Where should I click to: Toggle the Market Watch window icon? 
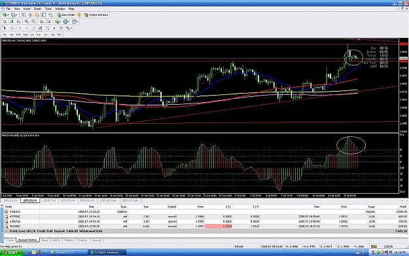pos(24,15)
